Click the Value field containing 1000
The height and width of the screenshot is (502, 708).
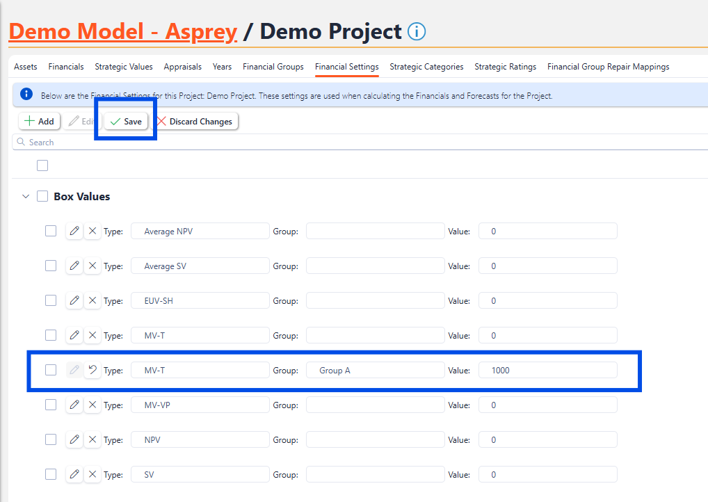548,371
